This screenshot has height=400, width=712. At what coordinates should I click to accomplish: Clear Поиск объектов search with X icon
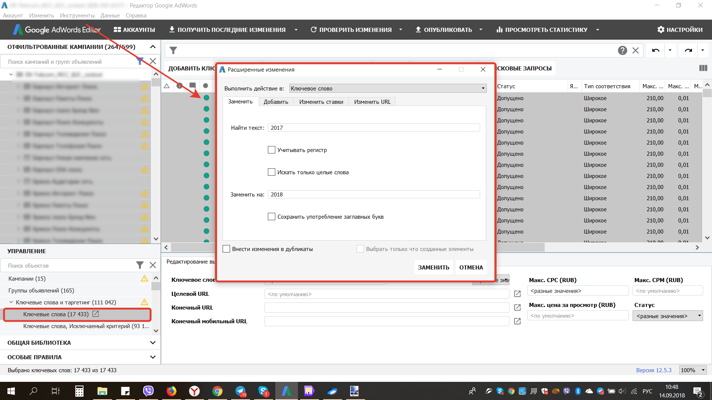(153, 265)
